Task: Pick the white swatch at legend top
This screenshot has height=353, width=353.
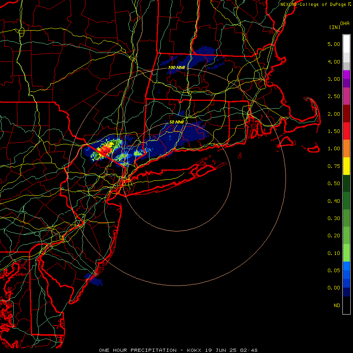Action: coord(346,44)
